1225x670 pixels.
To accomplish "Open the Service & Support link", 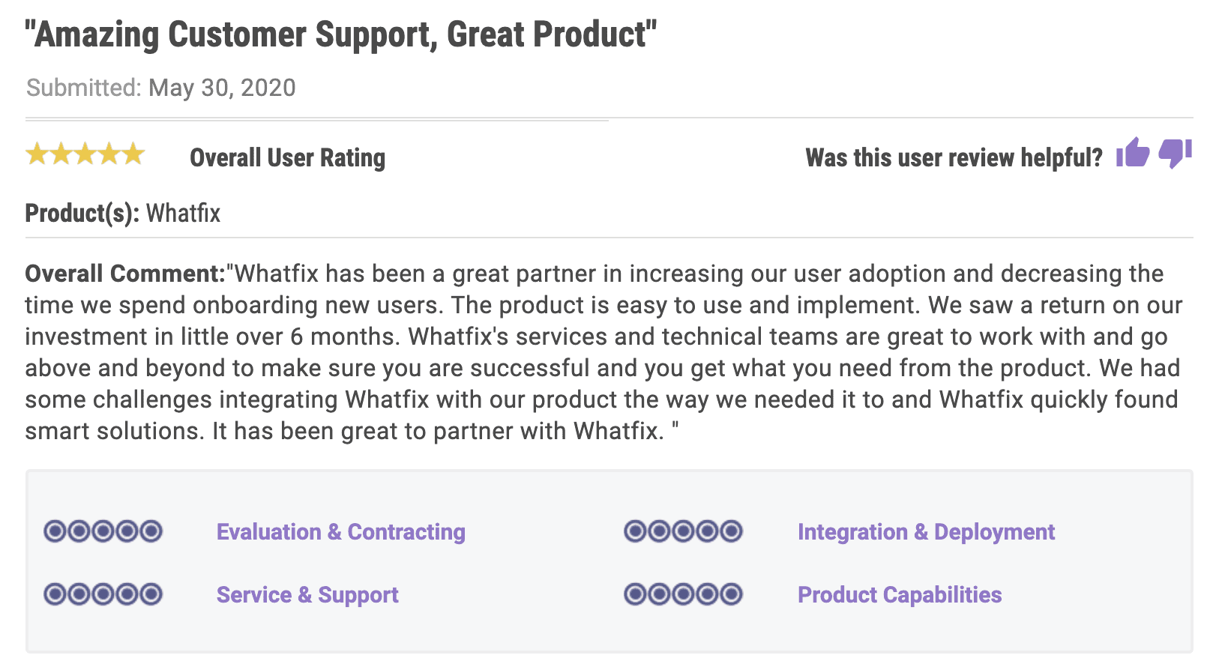I will coord(307,594).
